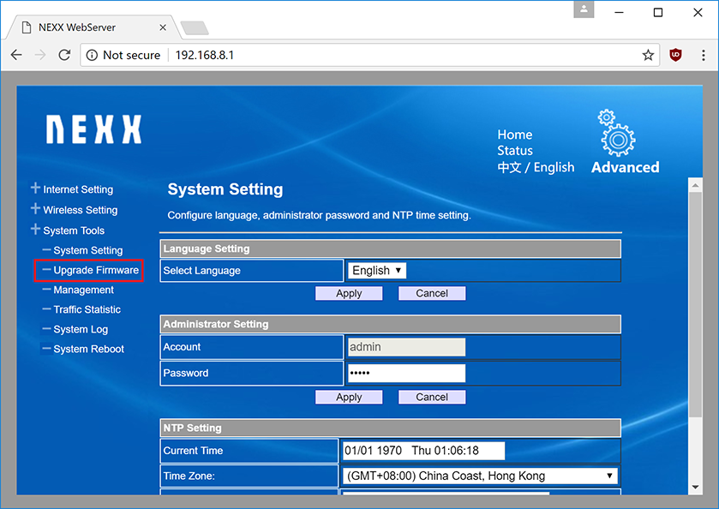719x509 pixels.
Task: Expand Wireless Setting plus icon
Action: tap(35, 208)
